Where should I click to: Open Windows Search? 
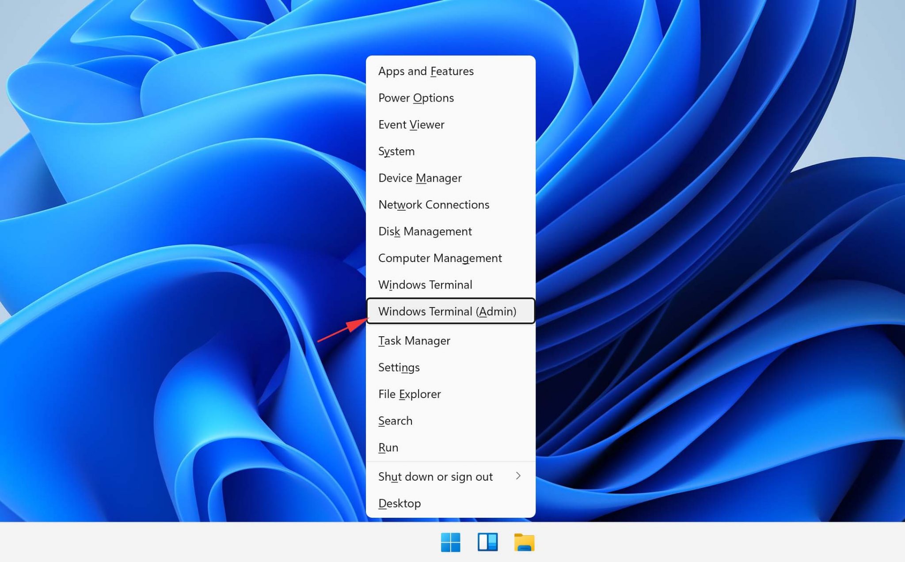[x=395, y=420]
